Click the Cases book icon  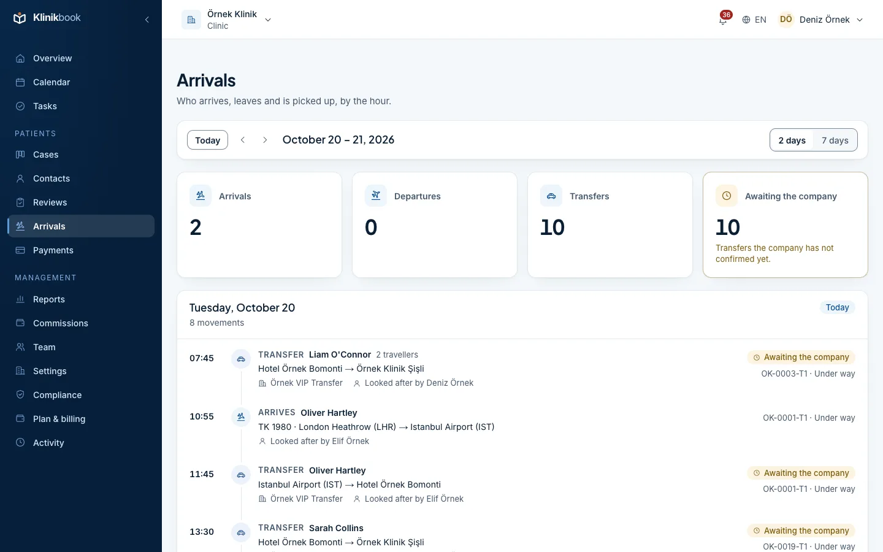[20, 155]
